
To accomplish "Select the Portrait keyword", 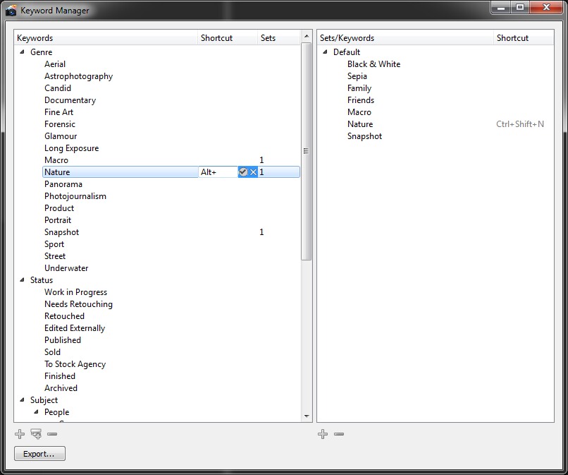I will (58, 220).
